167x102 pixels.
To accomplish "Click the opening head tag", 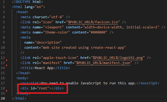I will point(22,12).
